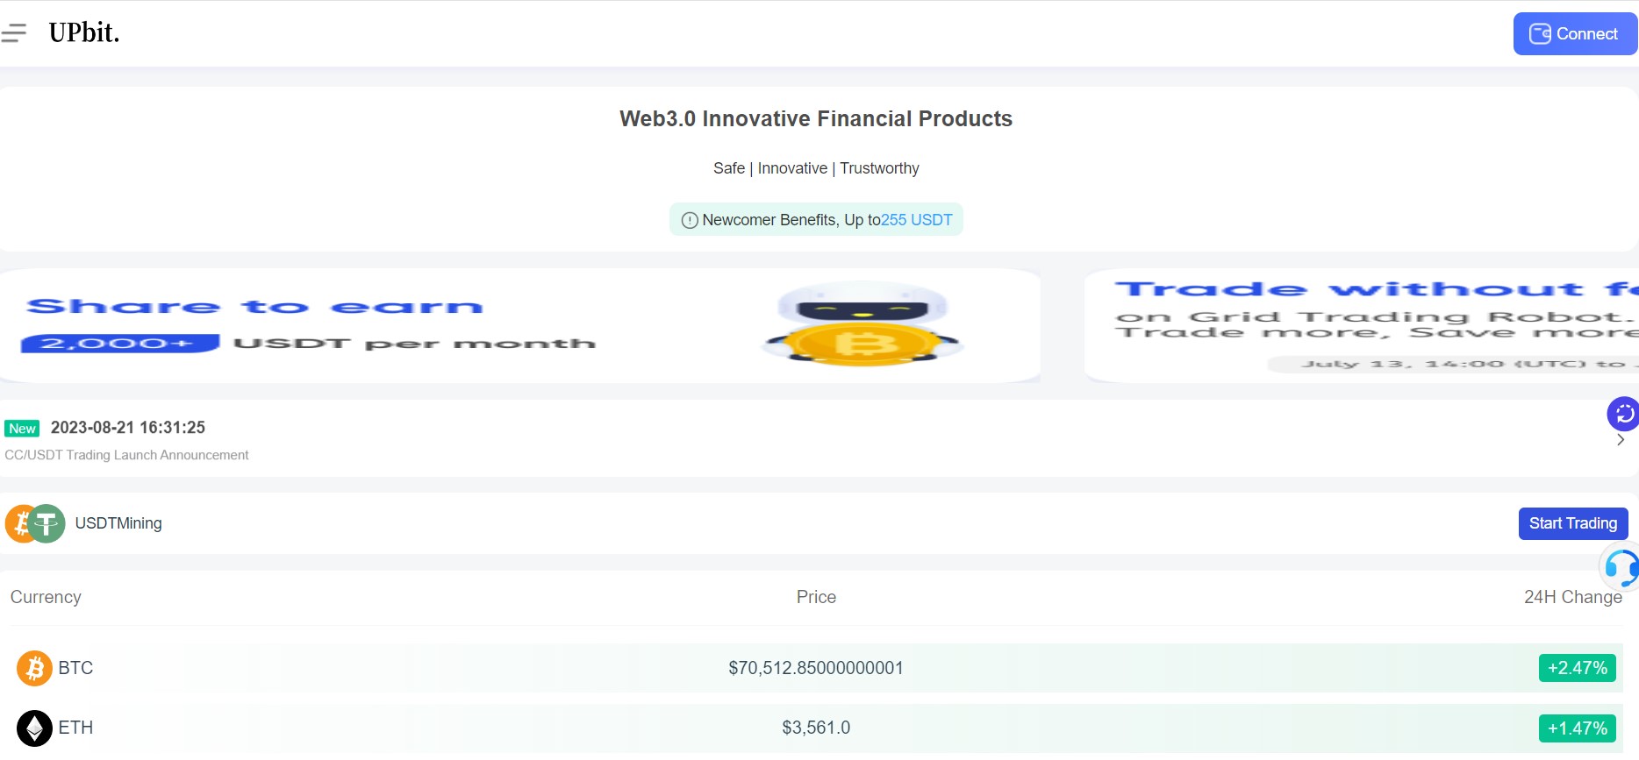Click the Bitcoin coin icon
The width and height of the screenshot is (1639, 760).
[x=34, y=668]
